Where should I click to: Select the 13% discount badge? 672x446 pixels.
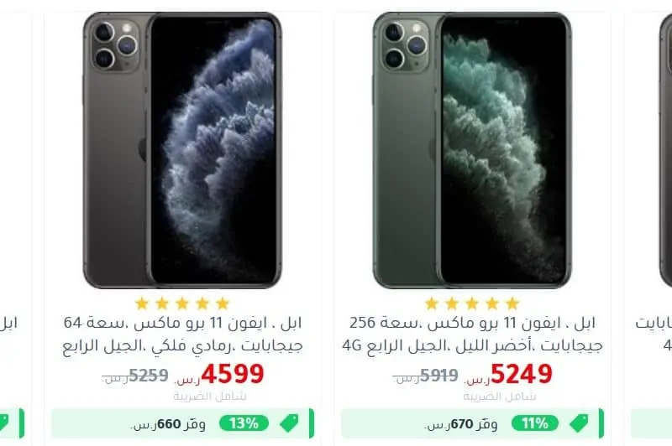(244, 423)
